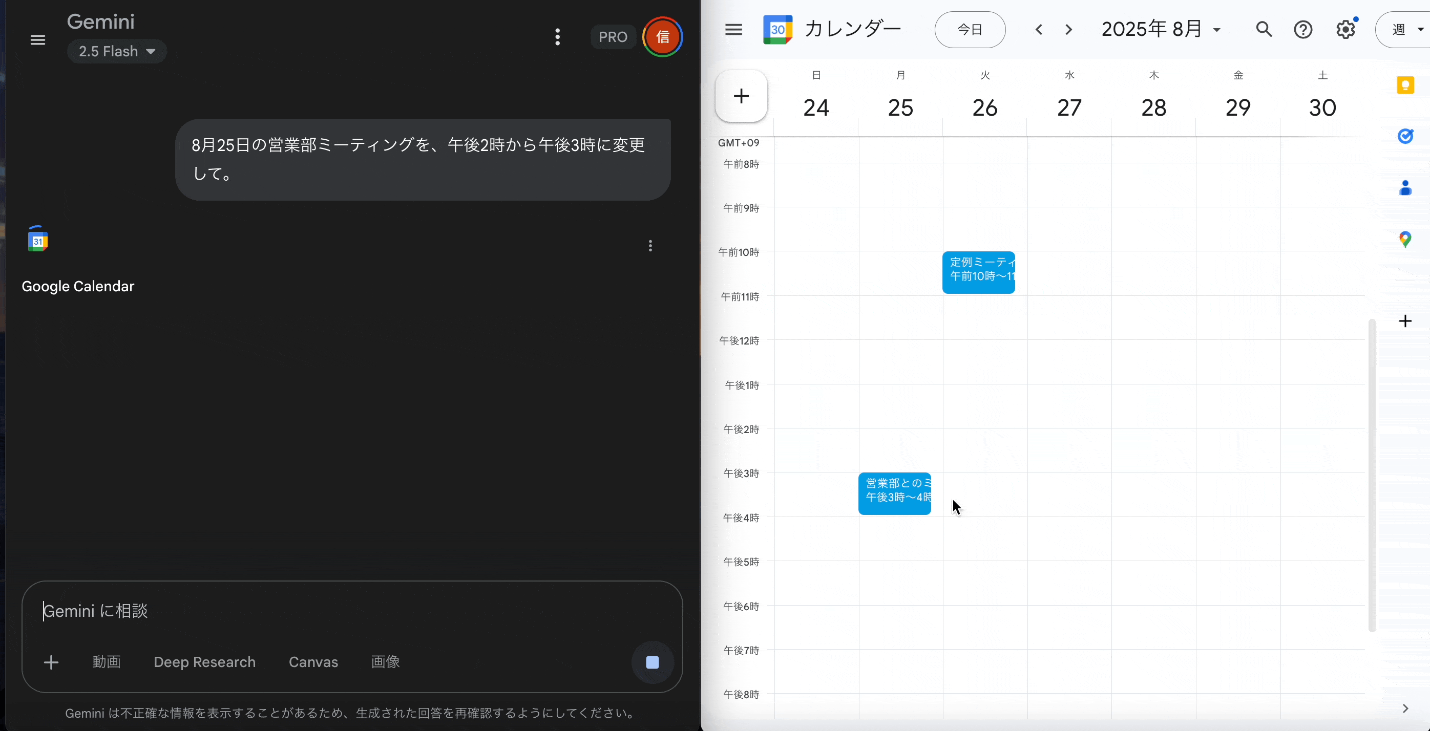Expand the 2.5 Flash model selector
Screen dimensions: 1430x731
[x=117, y=52]
